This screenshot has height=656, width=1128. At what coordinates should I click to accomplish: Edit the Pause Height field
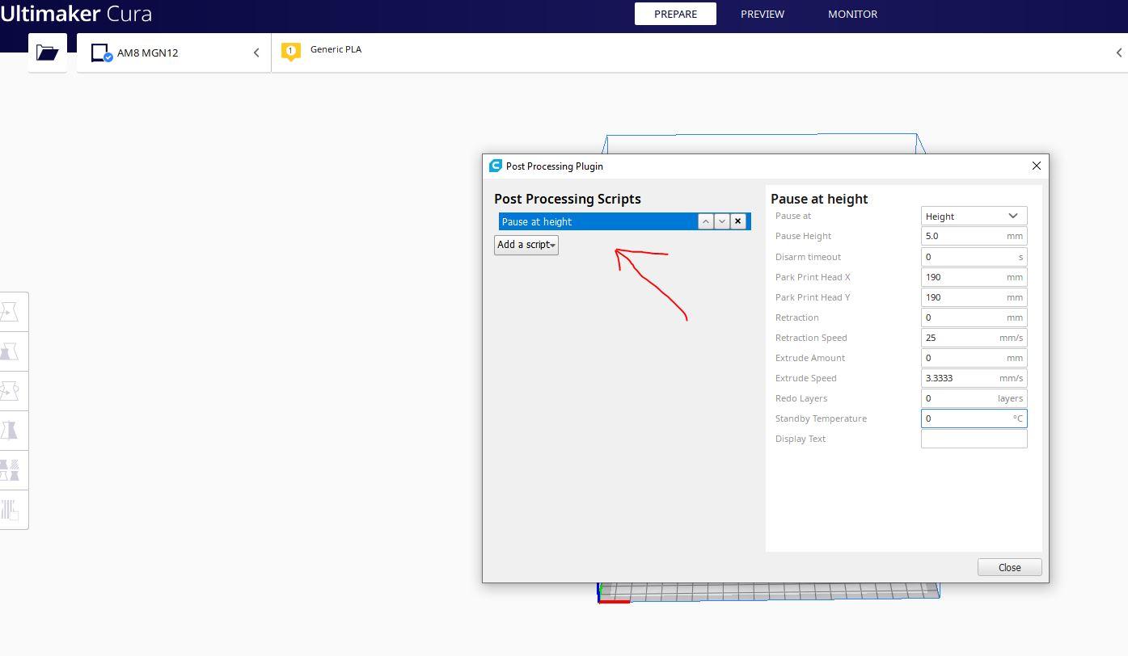(974, 236)
